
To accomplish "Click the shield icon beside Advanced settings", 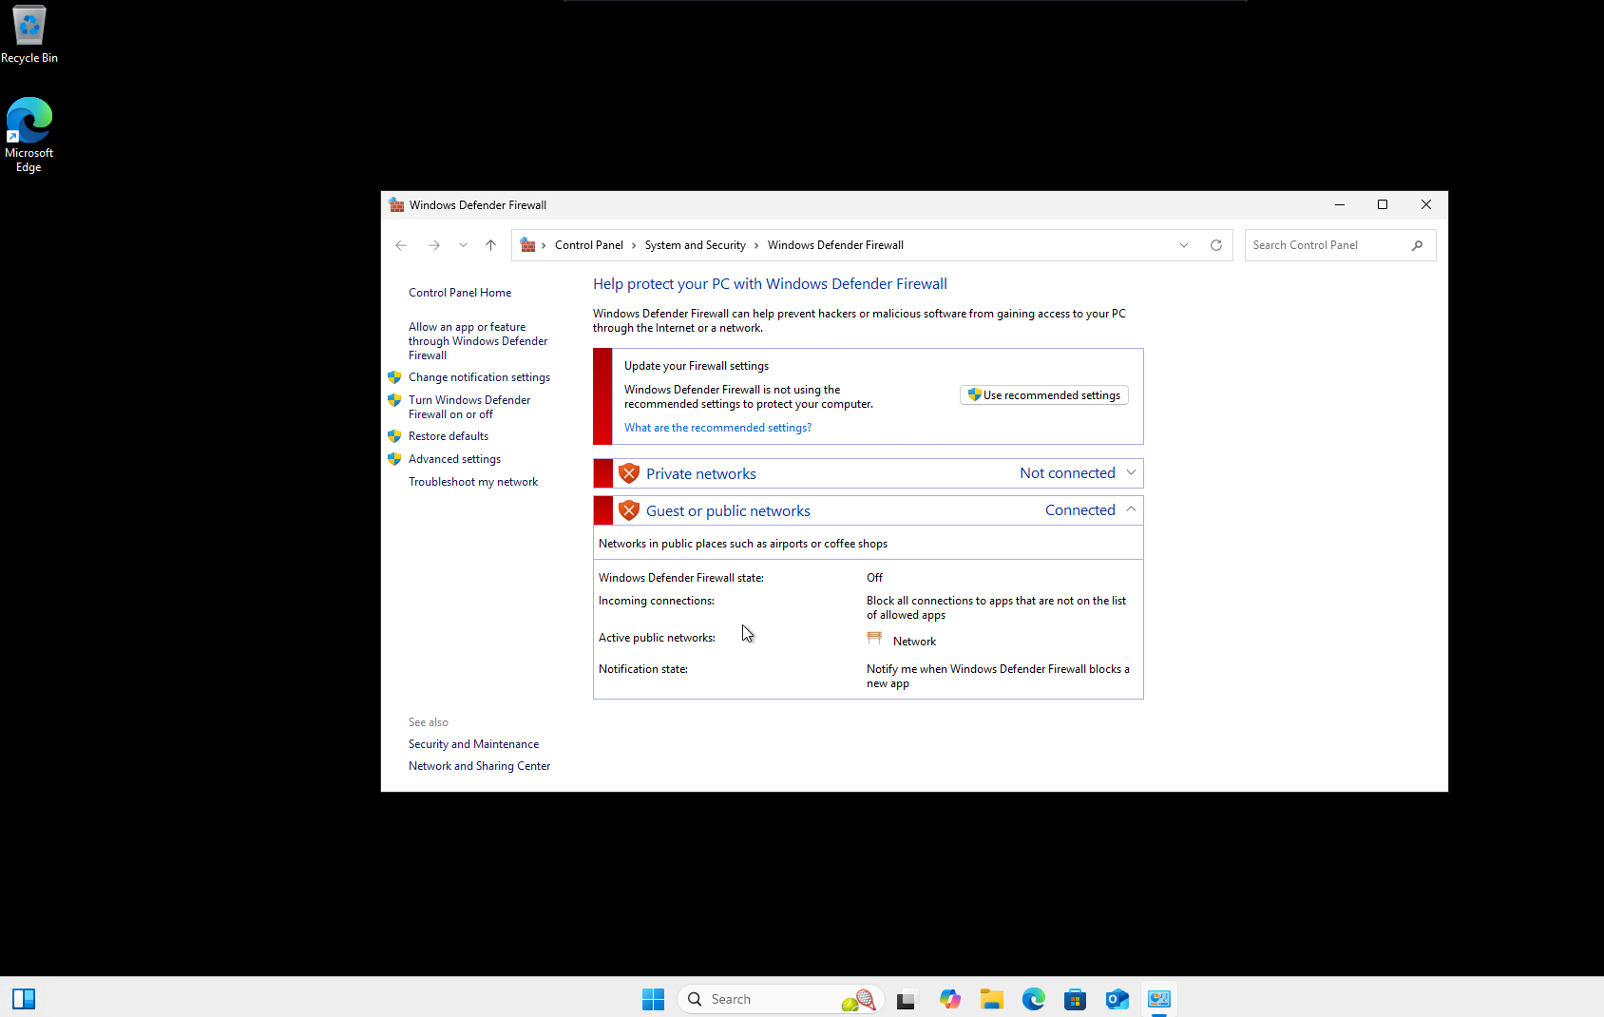I will click(394, 459).
